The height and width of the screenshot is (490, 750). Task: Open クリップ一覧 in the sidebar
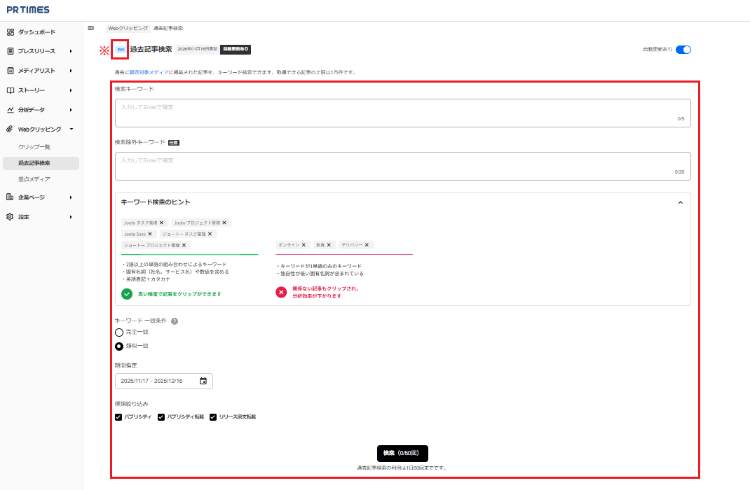pyautogui.click(x=34, y=147)
